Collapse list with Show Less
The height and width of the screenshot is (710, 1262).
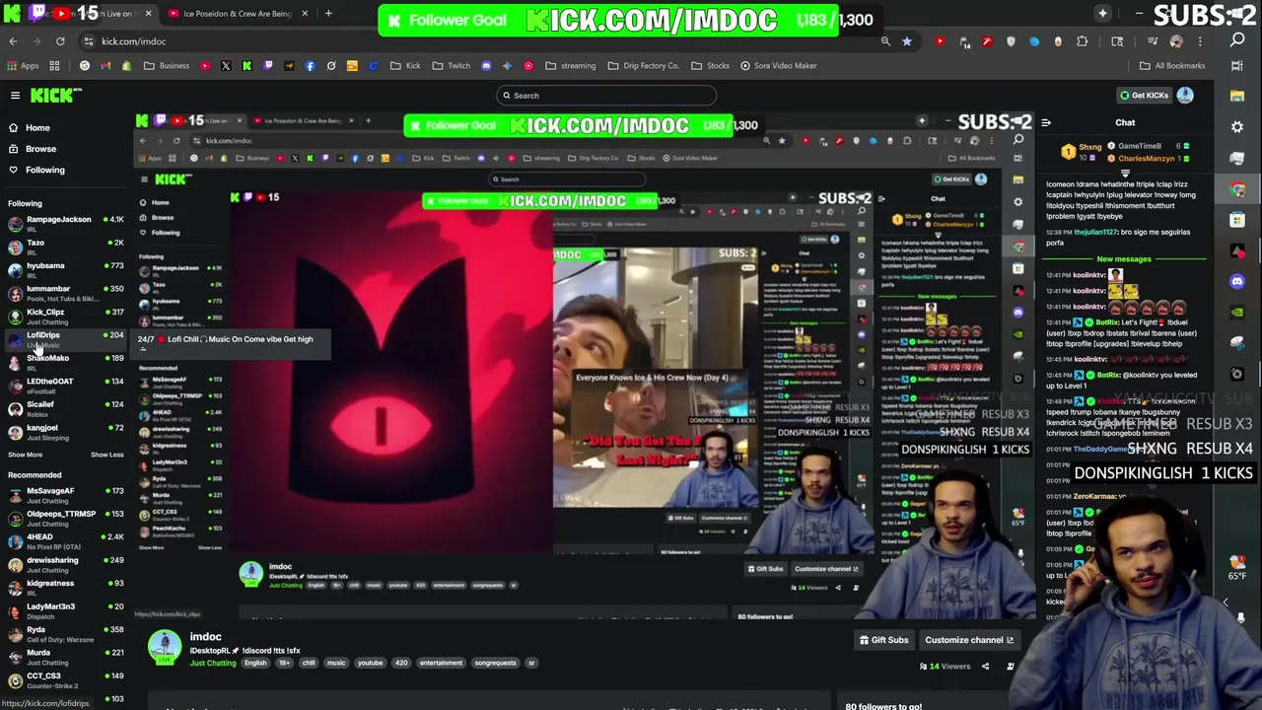[x=106, y=455]
